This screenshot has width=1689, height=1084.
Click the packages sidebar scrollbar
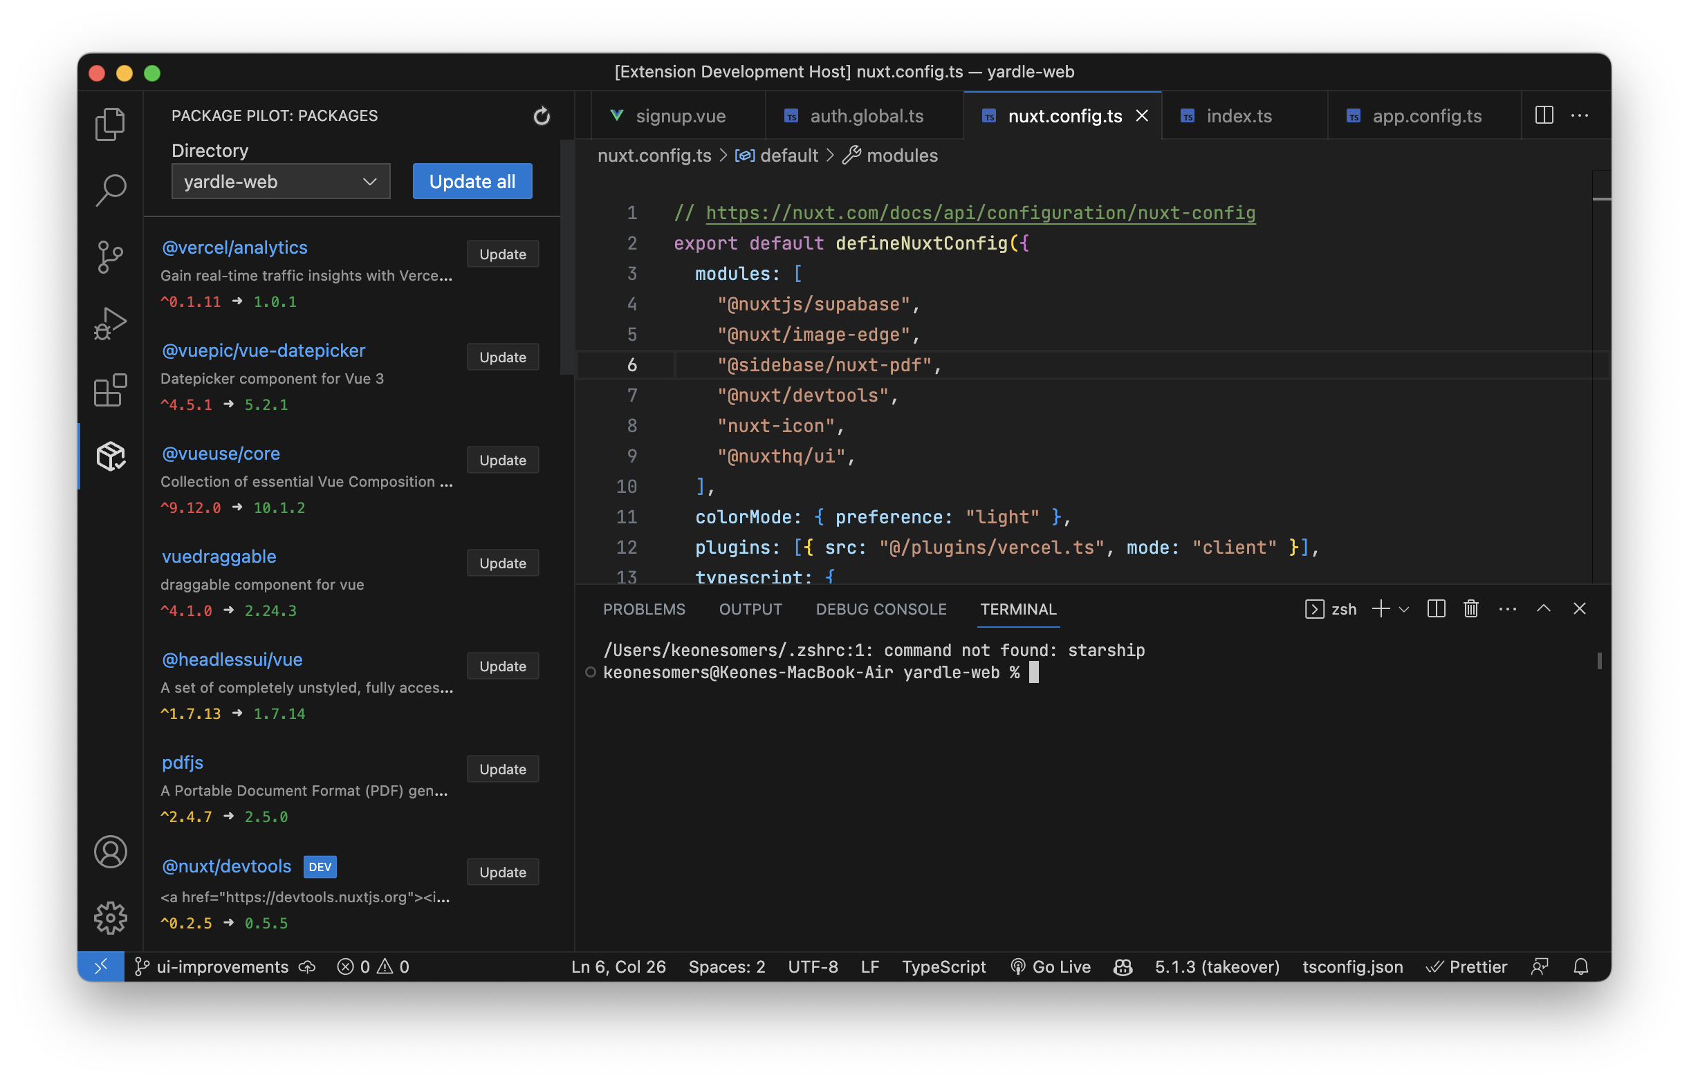[566, 257]
